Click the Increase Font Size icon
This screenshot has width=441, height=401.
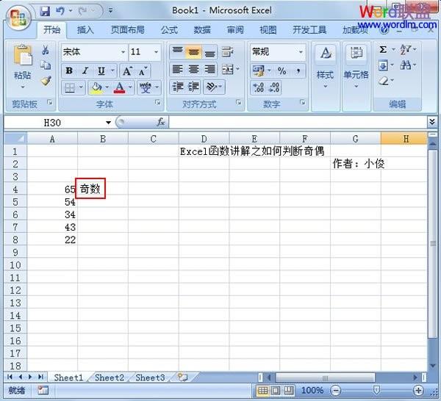(126, 71)
